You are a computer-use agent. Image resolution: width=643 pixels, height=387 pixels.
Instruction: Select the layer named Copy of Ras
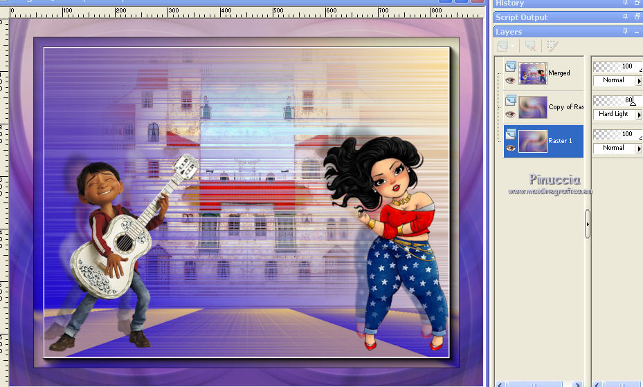point(566,107)
